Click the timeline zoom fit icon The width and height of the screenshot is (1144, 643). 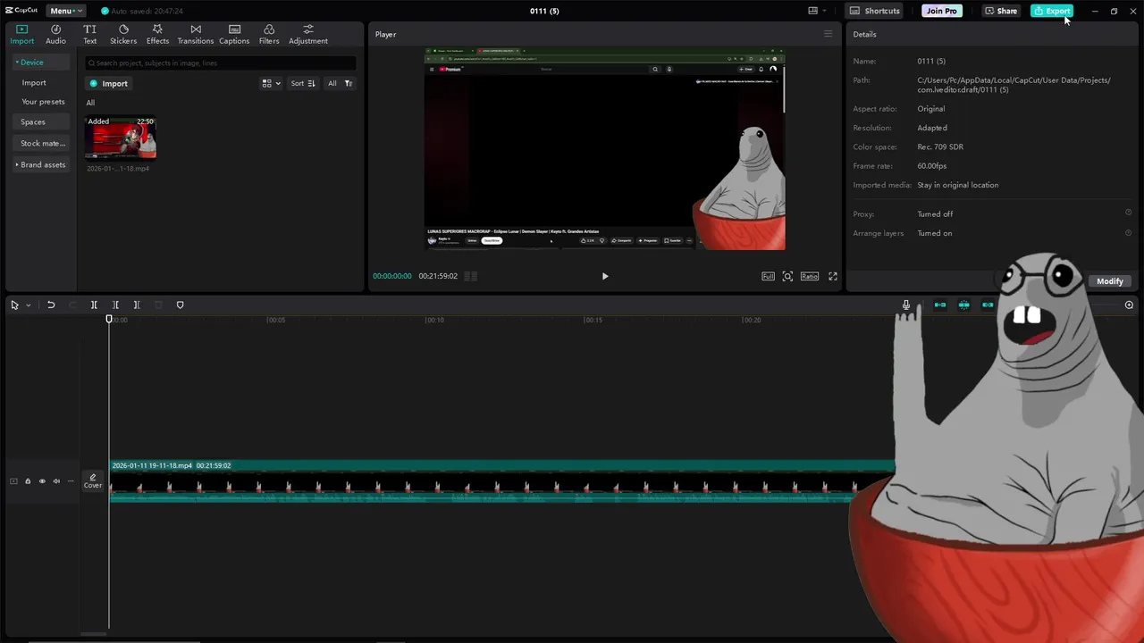point(1129,305)
